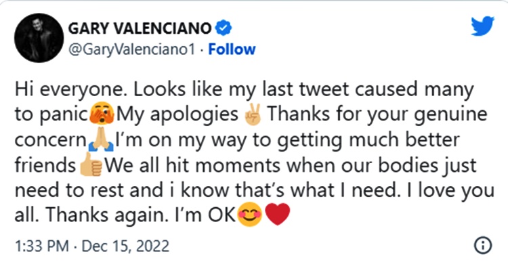Viewport: 508px width, 264px height.
Task: Click the blue verified badge
Action: [224, 28]
